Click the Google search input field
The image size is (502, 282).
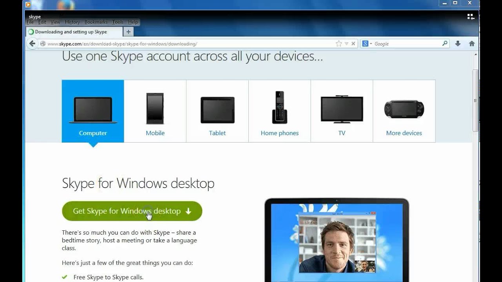tap(407, 44)
